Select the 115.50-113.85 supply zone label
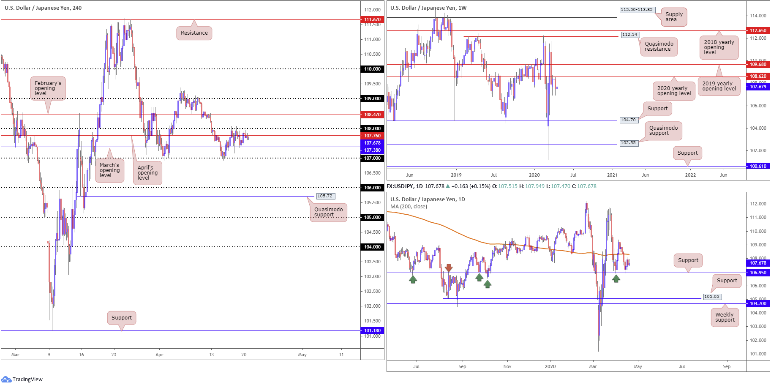The image size is (771, 385). pyautogui.click(x=637, y=10)
